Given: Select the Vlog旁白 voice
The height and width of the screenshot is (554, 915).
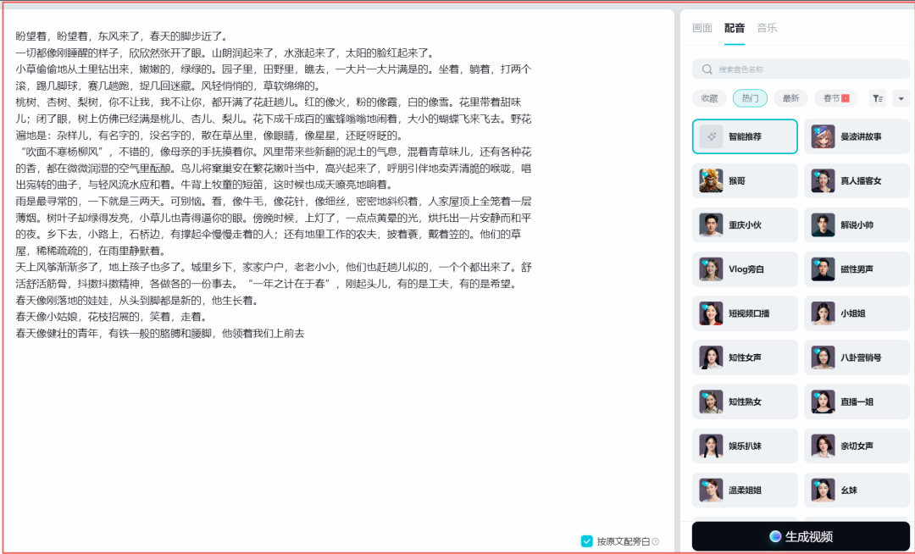Looking at the screenshot, I should [745, 269].
